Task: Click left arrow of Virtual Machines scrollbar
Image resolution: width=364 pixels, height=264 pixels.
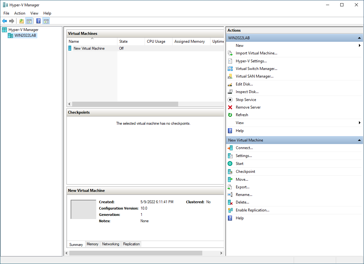Action: point(69,104)
